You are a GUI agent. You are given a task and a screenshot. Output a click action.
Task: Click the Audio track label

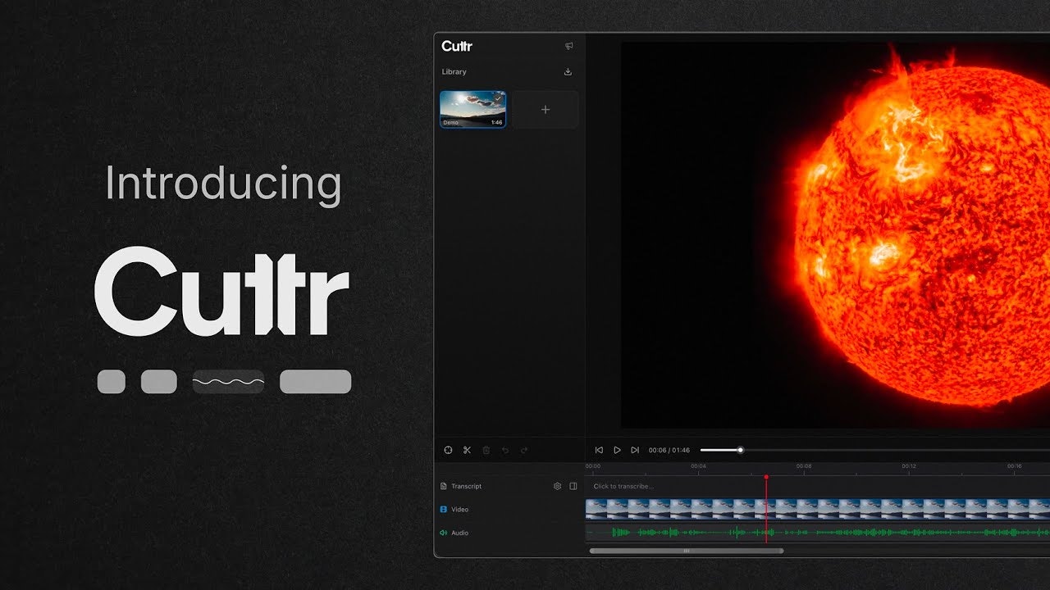460,533
